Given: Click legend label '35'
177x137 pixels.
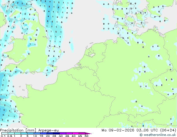Looking at the screenshot, I should point(67,136).
